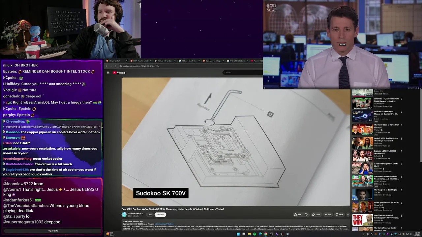Switch to the first reddit livestreamfail tab

(x=116, y=61)
